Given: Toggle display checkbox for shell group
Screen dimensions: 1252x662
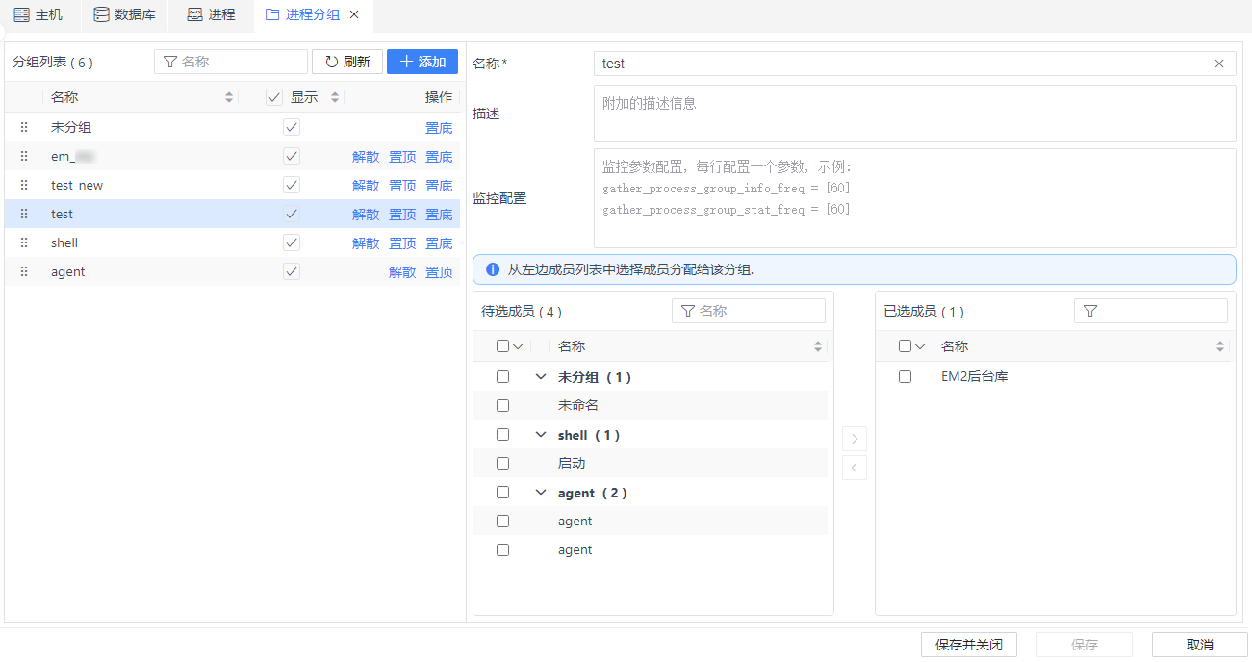Looking at the screenshot, I should pos(292,242).
